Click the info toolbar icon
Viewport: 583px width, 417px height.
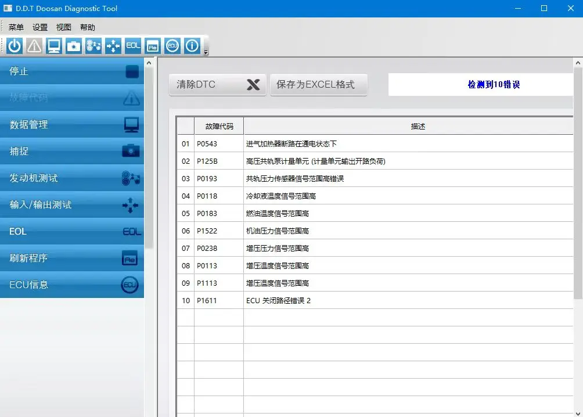click(x=192, y=46)
